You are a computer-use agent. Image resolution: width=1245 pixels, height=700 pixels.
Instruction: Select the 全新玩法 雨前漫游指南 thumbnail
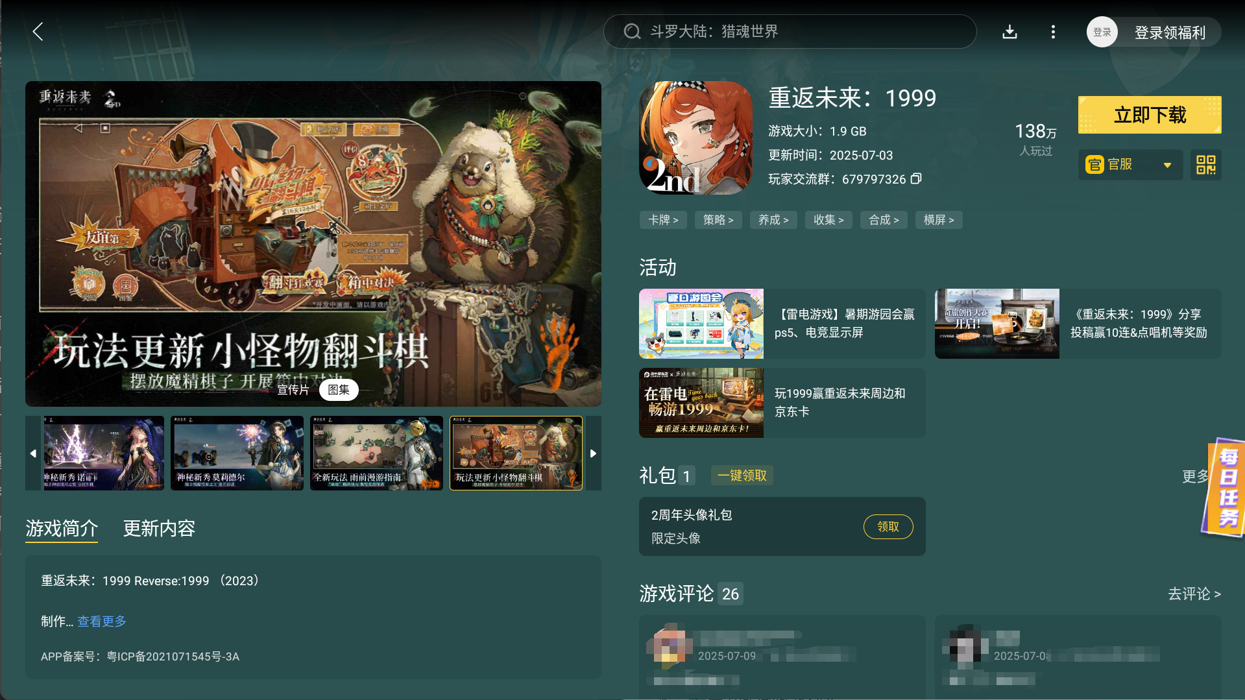click(376, 453)
